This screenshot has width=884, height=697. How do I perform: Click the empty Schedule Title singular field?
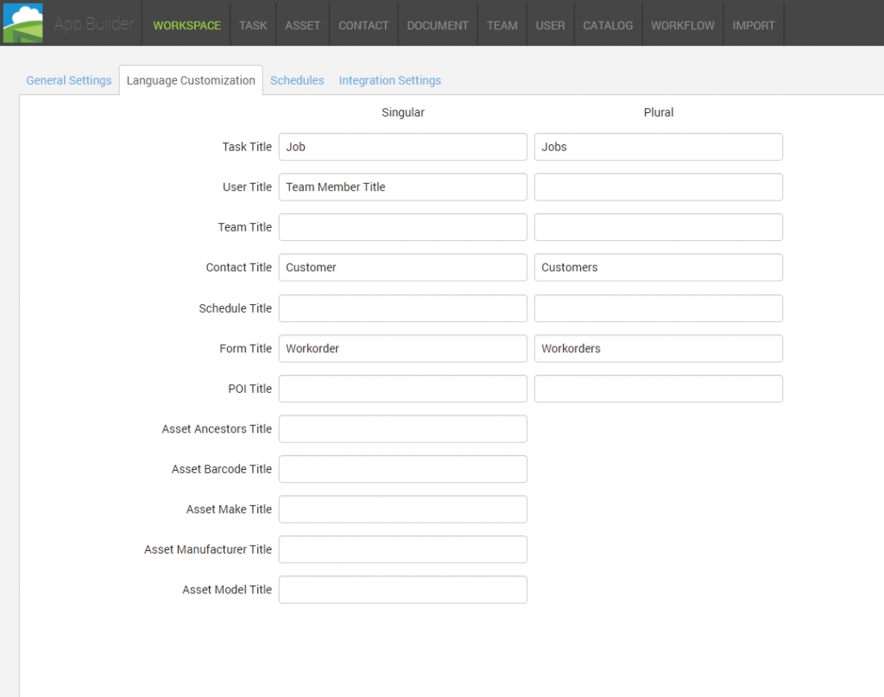[x=402, y=307]
